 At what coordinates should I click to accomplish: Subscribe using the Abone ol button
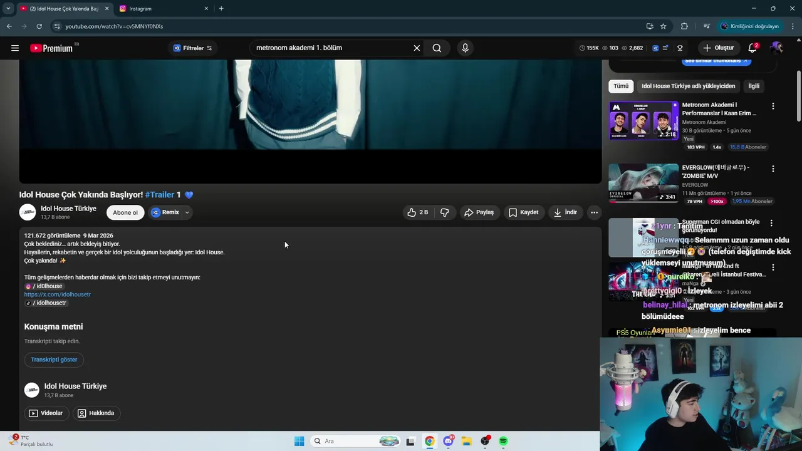[x=125, y=212]
